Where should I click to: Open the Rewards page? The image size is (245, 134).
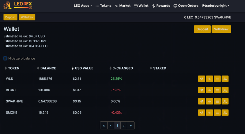161,6
